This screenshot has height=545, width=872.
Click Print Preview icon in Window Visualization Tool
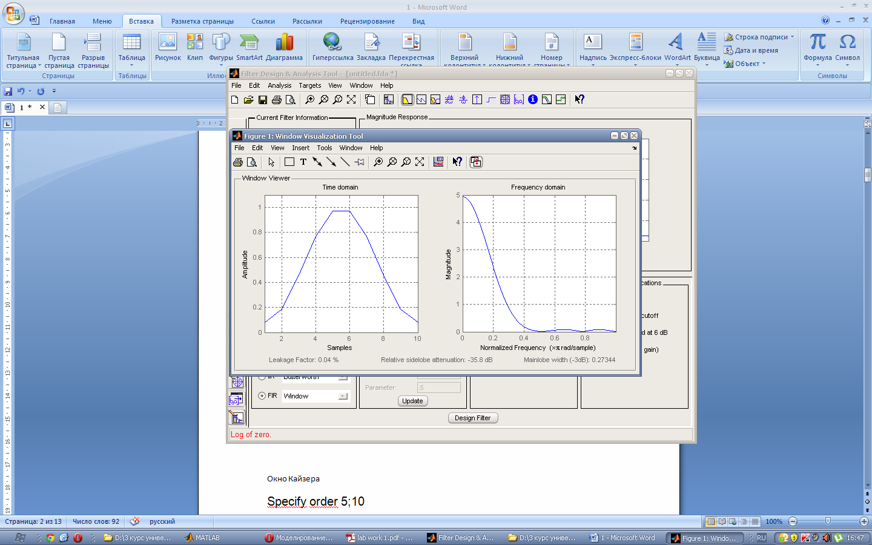point(252,162)
